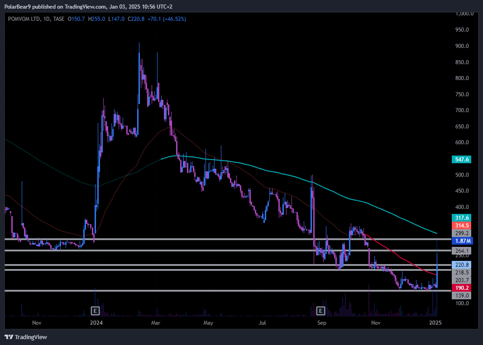Click the May label on time axis
The image size is (483, 345).
[208, 322]
